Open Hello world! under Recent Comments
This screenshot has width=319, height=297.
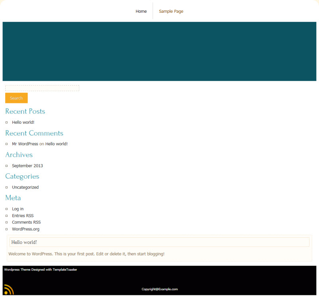coord(56,144)
